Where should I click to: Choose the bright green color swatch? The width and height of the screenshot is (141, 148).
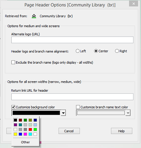click(35, 129)
